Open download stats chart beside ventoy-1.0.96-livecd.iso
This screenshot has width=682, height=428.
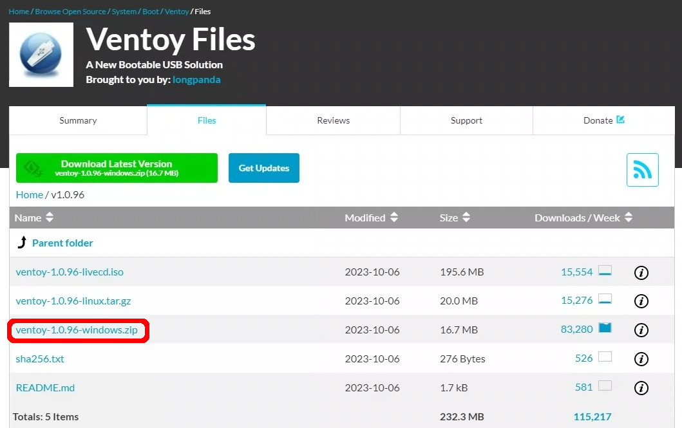click(604, 272)
